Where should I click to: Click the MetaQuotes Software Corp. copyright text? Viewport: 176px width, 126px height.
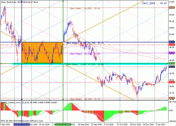(x=22, y=121)
